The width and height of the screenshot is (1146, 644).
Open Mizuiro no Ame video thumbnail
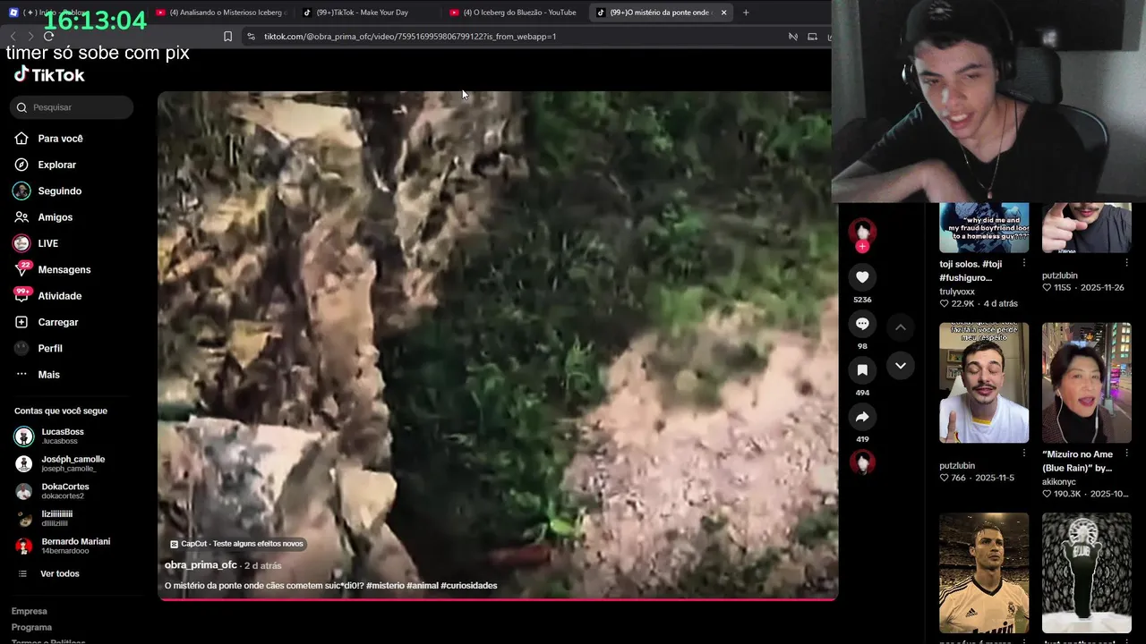pos(1086,383)
